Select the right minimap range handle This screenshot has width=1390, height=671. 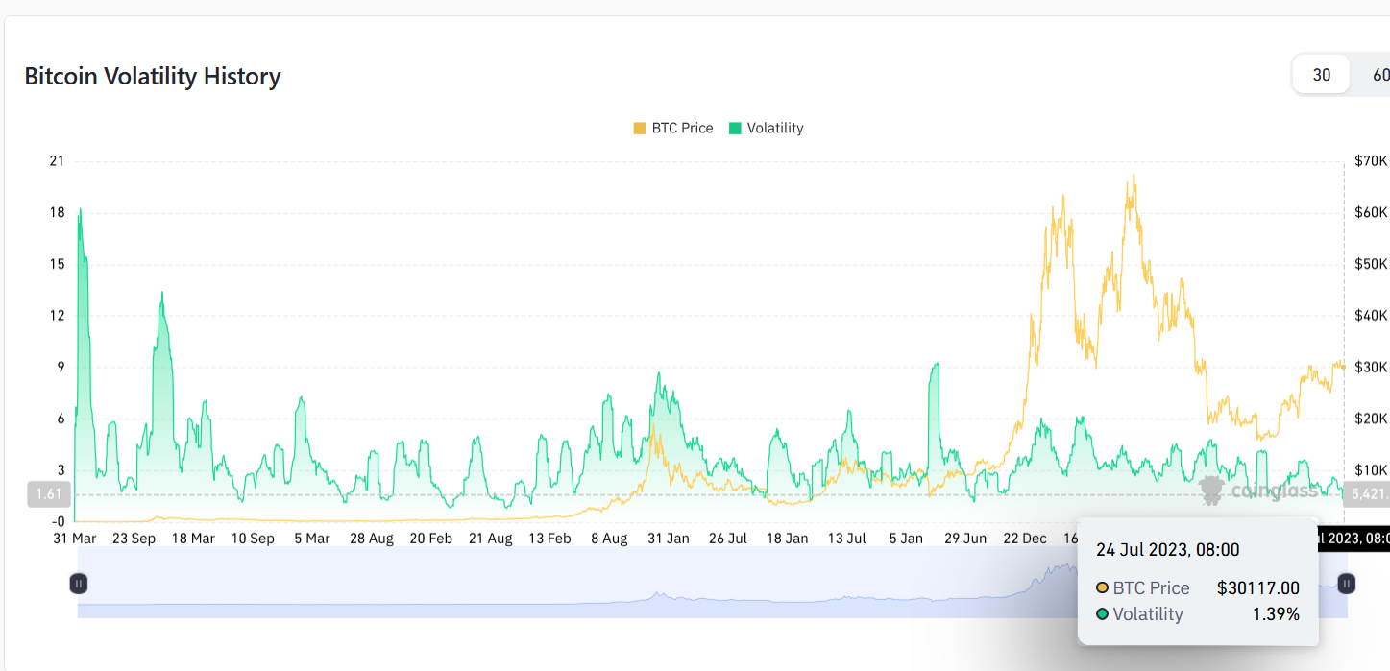click(x=1346, y=583)
